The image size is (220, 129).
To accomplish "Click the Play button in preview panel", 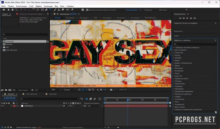I will click(187, 18).
